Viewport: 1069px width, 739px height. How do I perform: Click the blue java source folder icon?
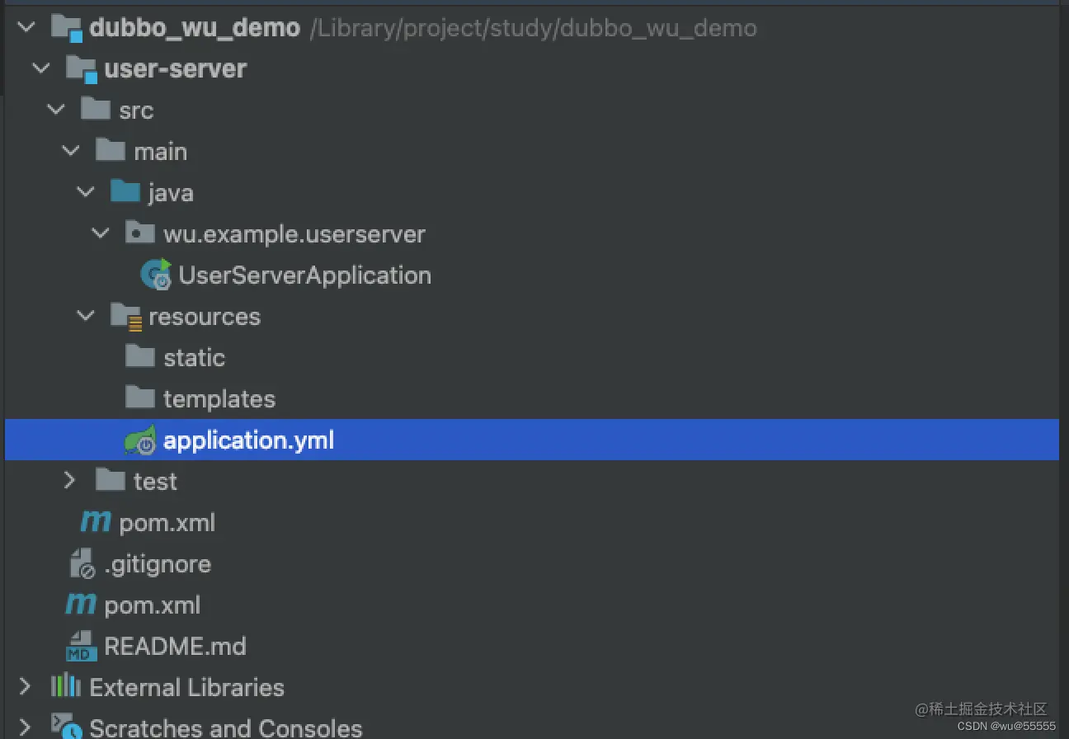125,192
